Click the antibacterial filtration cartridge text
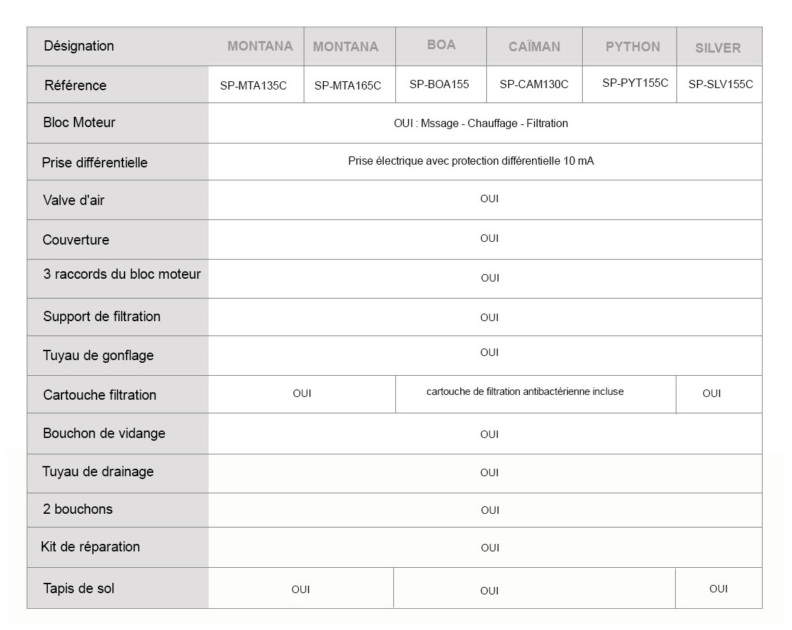The width and height of the screenshot is (792, 630). pyautogui.click(x=525, y=392)
